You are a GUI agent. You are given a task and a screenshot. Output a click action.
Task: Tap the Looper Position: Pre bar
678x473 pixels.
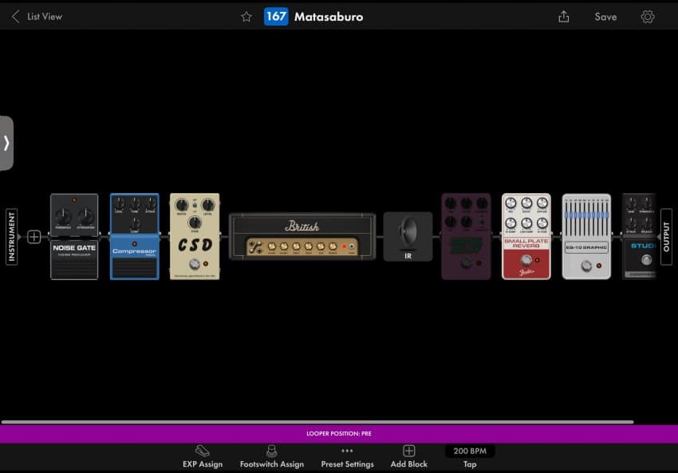click(339, 434)
